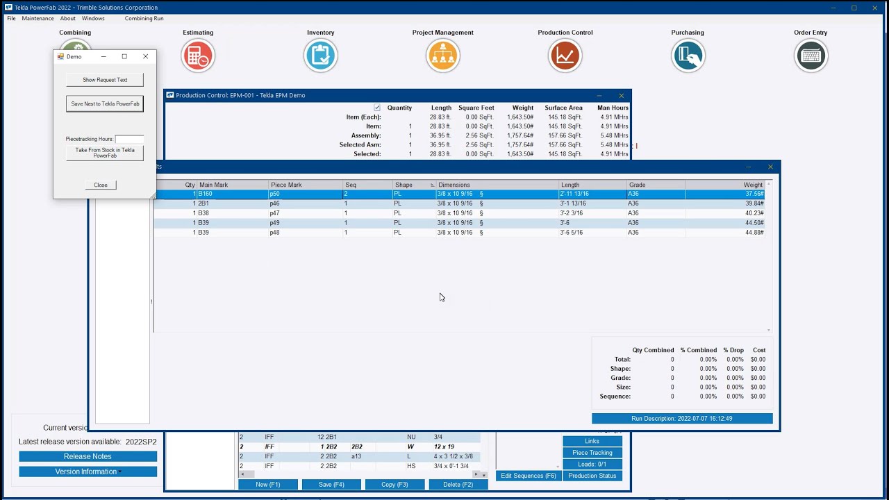
Task: Open the Project Management module icon
Action: coord(443,56)
